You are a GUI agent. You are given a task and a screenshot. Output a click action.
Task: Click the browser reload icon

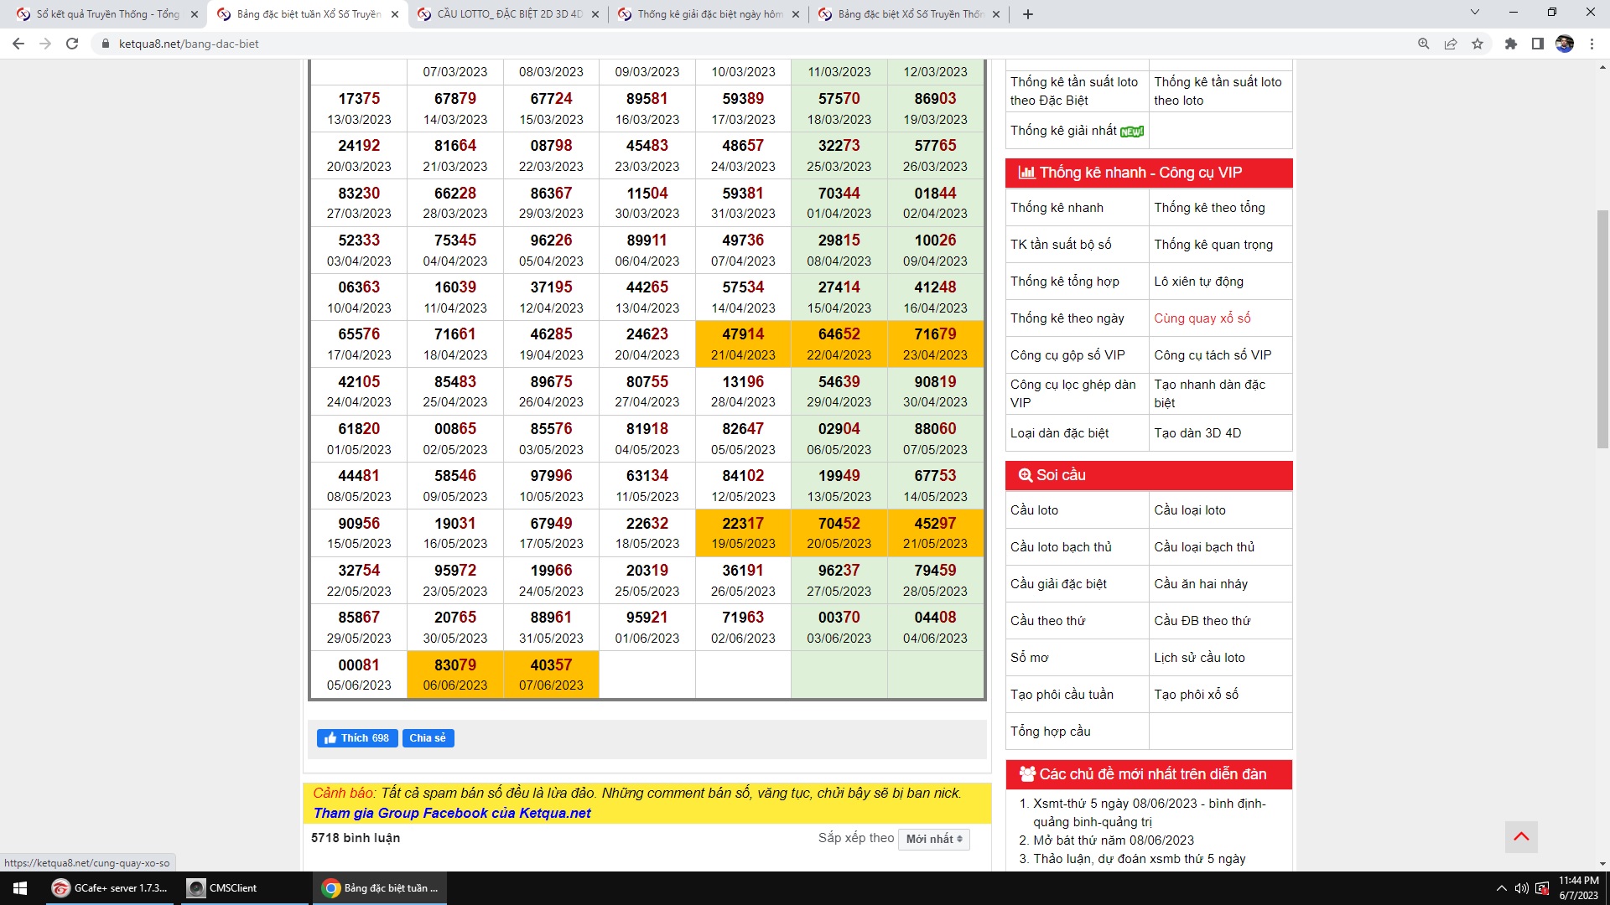coord(72,44)
